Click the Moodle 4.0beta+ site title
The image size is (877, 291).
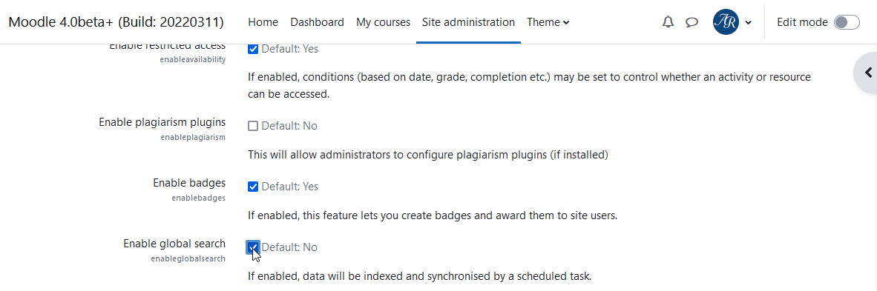click(116, 22)
